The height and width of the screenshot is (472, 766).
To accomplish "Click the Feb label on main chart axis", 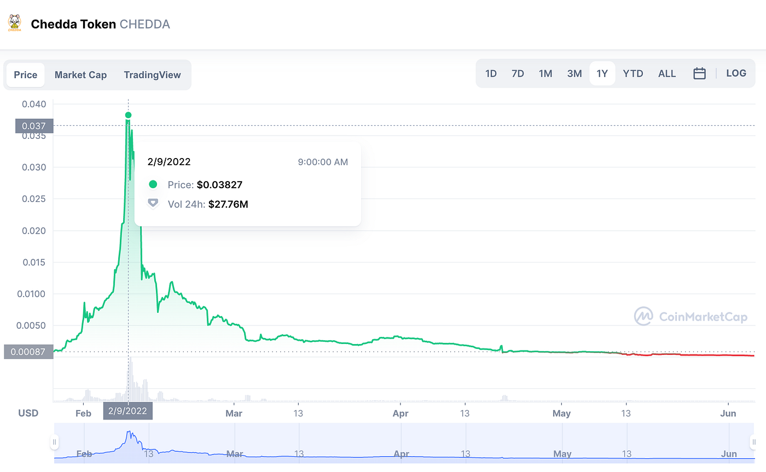I will click(x=83, y=413).
